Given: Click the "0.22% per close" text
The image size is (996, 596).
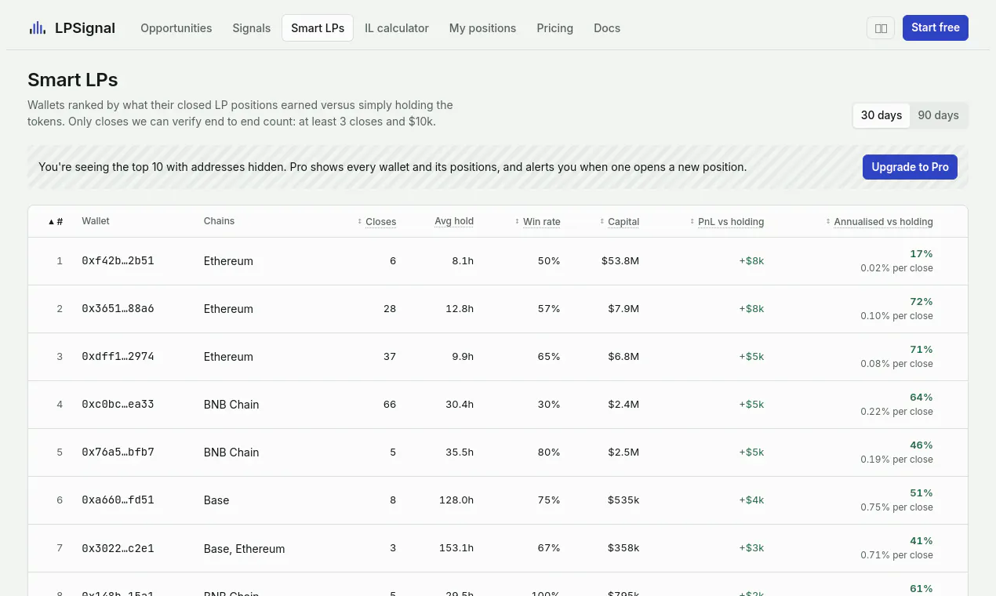Looking at the screenshot, I should point(896,412).
